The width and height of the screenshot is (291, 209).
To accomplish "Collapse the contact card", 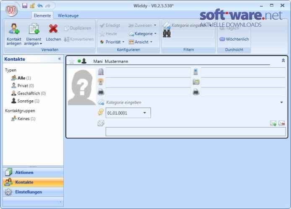I will click(x=283, y=60).
